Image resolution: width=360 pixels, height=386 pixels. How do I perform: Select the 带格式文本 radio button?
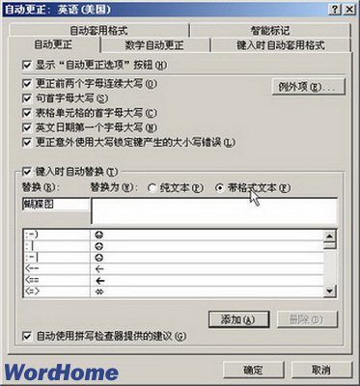219,188
